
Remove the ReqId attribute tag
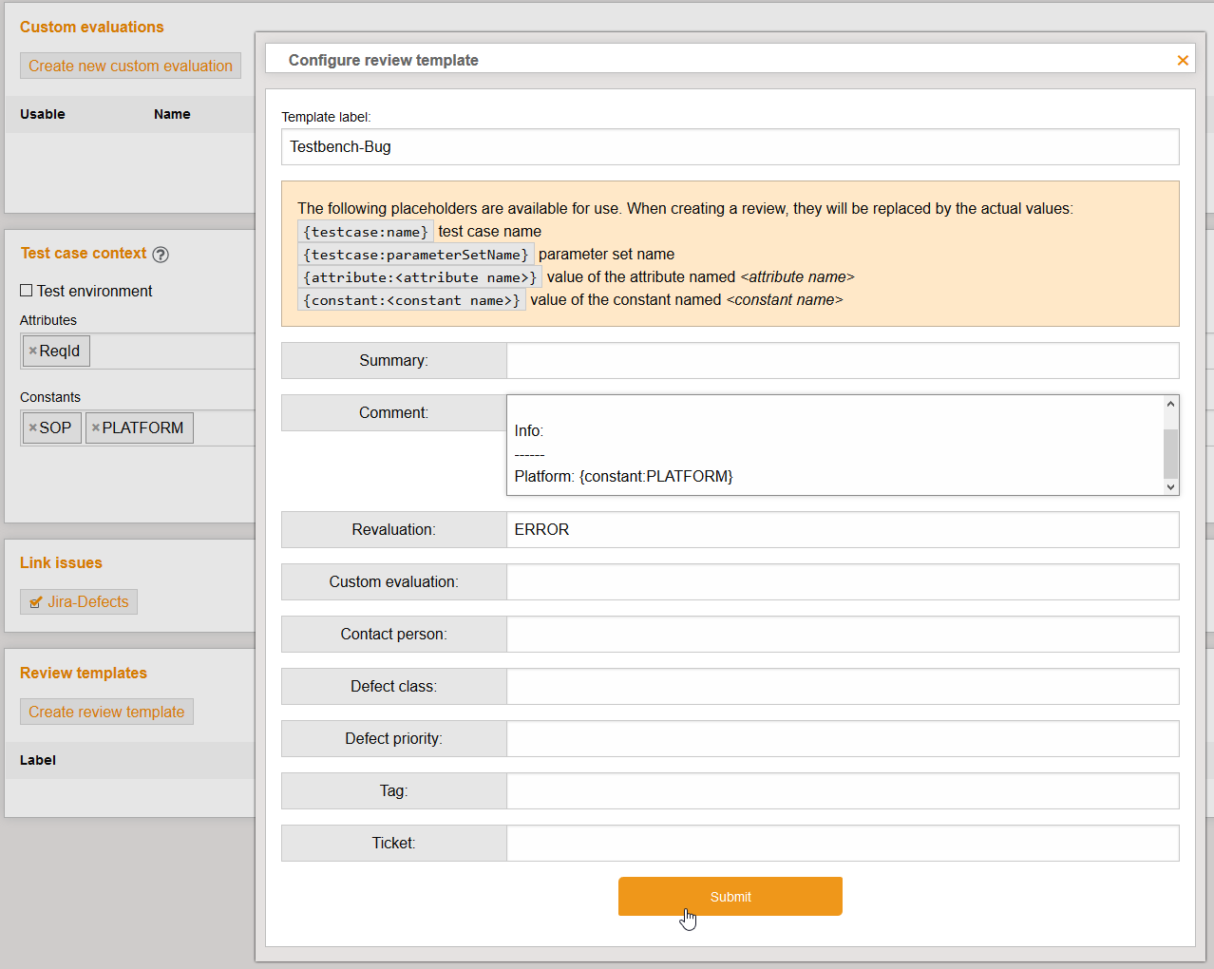coord(32,351)
